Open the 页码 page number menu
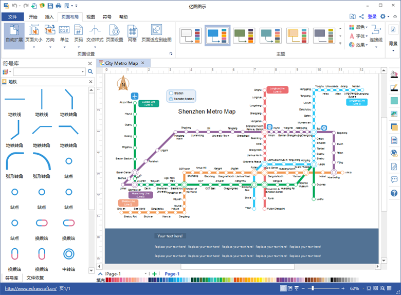Screen dimensions: 401x295 (79, 36)
